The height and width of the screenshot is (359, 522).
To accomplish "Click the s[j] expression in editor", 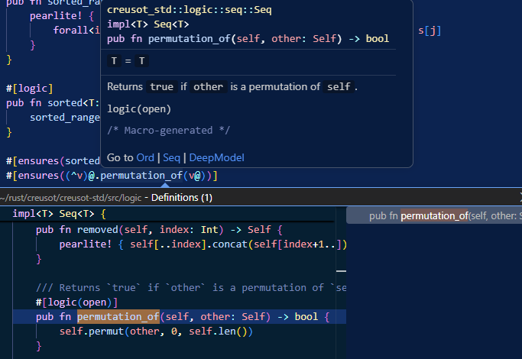I will tap(430, 31).
